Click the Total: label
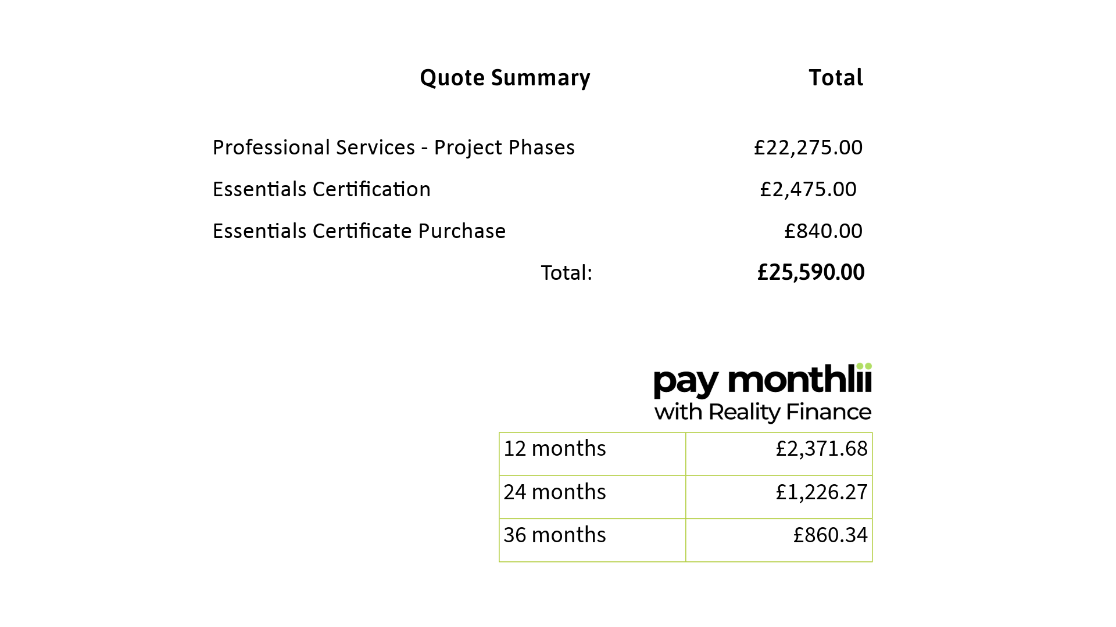This screenshot has width=1116, height=627. (567, 273)
